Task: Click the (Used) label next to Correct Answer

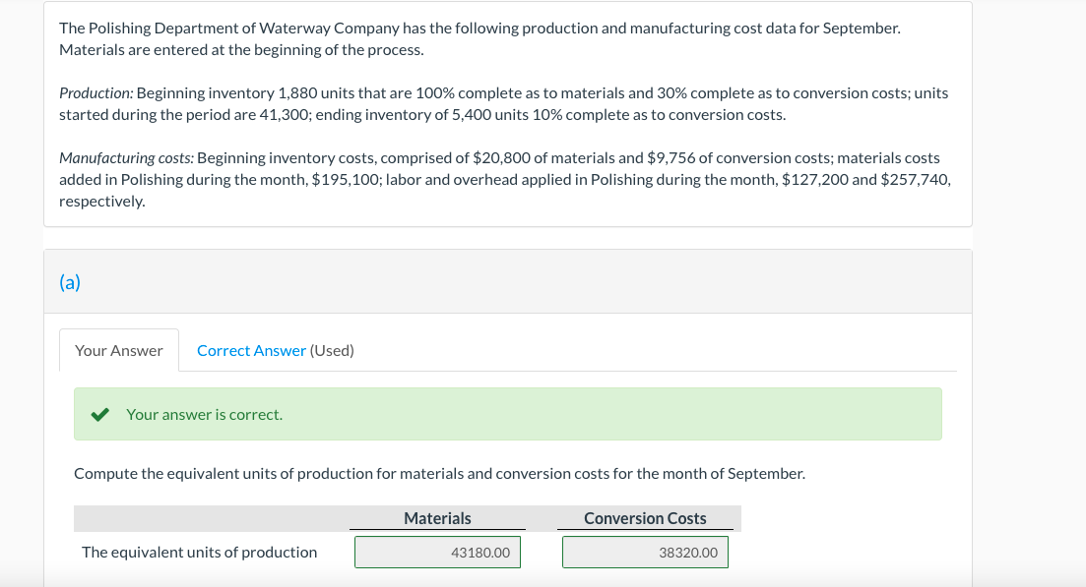Action: [x=332, y=350]
